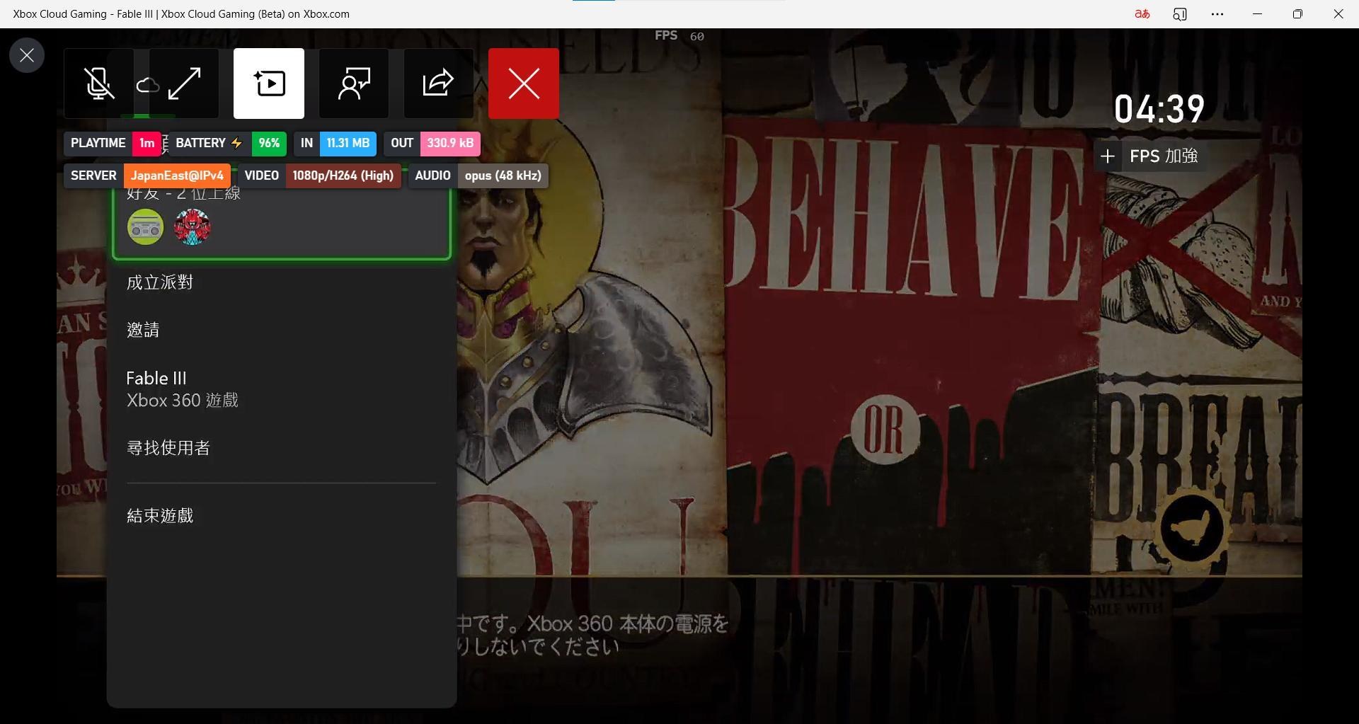This screenshot has height=724, width=1359.
Task: Click the share arrow icon
Action: (x=438, y=84)
